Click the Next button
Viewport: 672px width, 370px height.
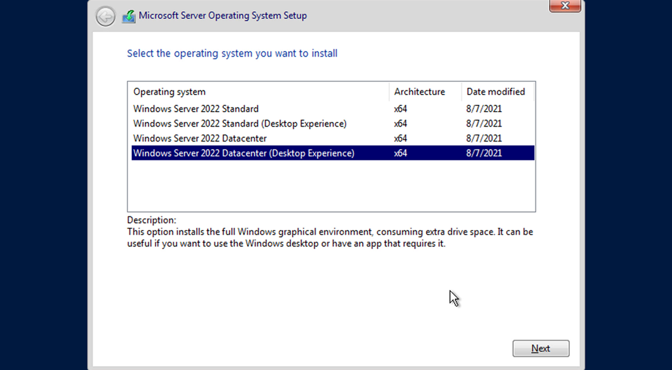tap(541, 348)
